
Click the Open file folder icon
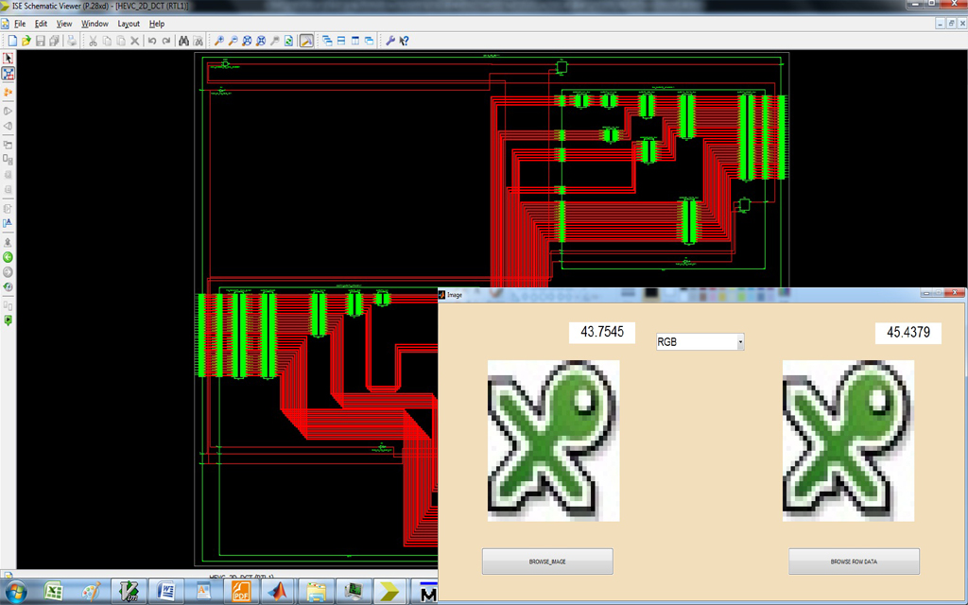(x=26, y=41)
